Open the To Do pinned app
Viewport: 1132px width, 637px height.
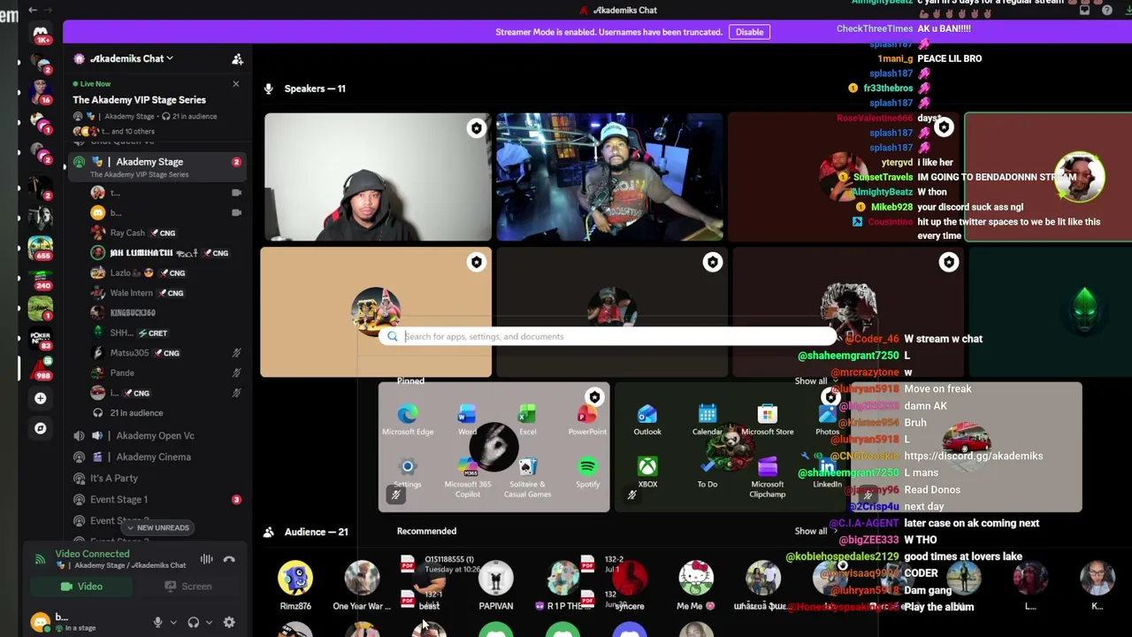click(707, 472)
